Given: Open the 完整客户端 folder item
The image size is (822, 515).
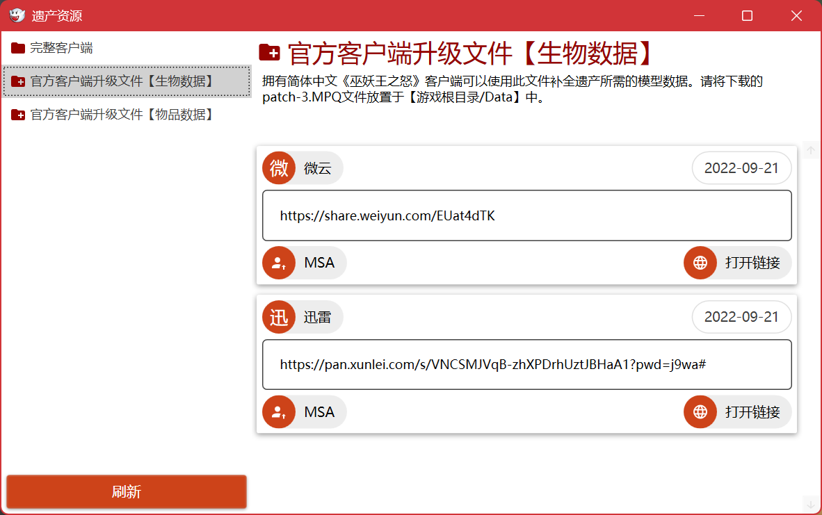Looking at the screenshot, I should (127, 48).
